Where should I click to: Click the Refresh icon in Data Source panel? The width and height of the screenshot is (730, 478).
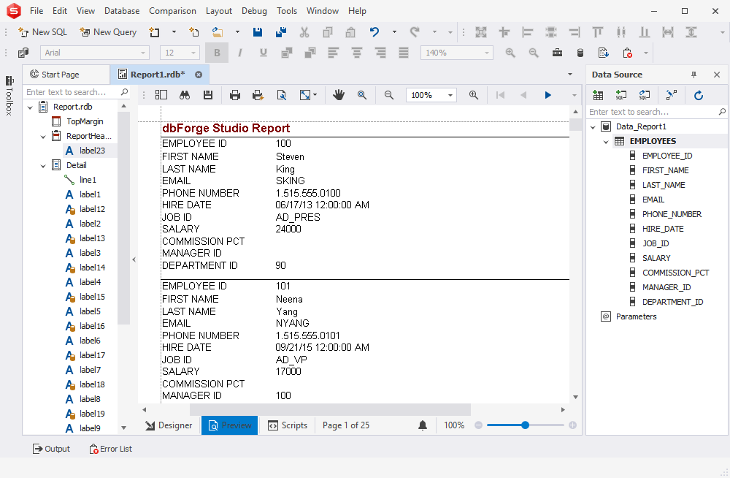(699, 96)
